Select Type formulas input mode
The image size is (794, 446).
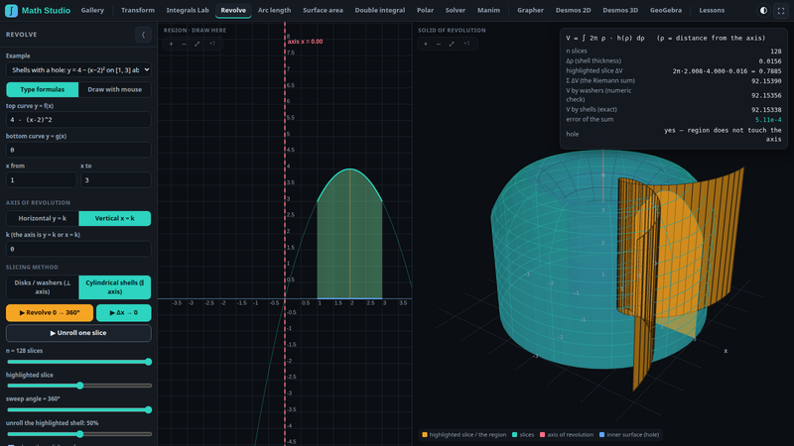coord(43,89)
